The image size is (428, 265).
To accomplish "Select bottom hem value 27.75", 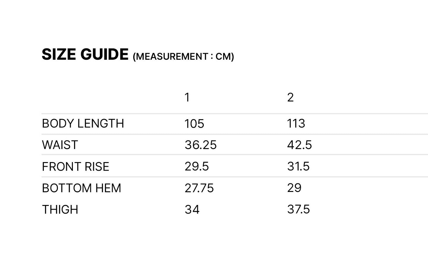I will [x=199, y=188].
